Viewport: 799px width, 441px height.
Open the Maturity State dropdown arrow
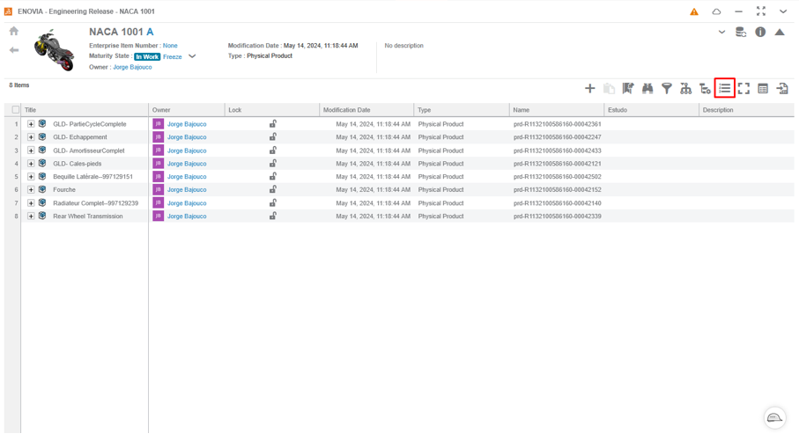click(x=192, y=56)
